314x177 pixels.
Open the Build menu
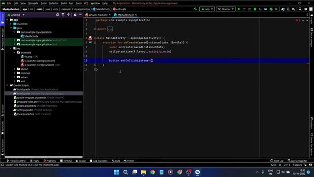pyautogui.click(x=64, y=3)
